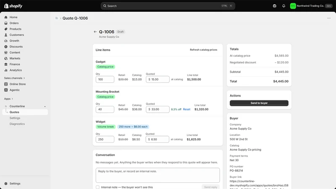The height and width of the screenshot is (189, 336).
Task: Click the '250 more → $6.00 each' badge
Action: tap(133, 127)
